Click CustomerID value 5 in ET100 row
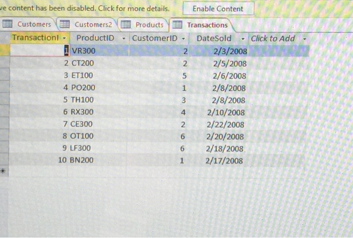Screen dimensions: 353x238 pyautogui.click(x=157, y=75)
